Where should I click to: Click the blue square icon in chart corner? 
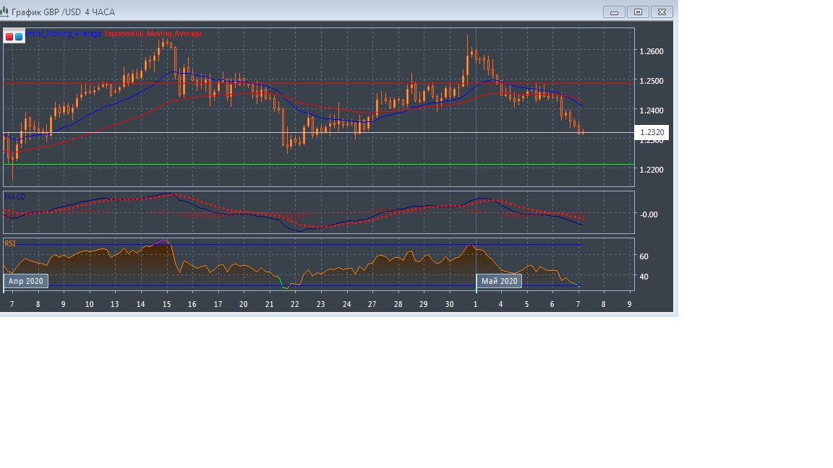click(19, 36)
